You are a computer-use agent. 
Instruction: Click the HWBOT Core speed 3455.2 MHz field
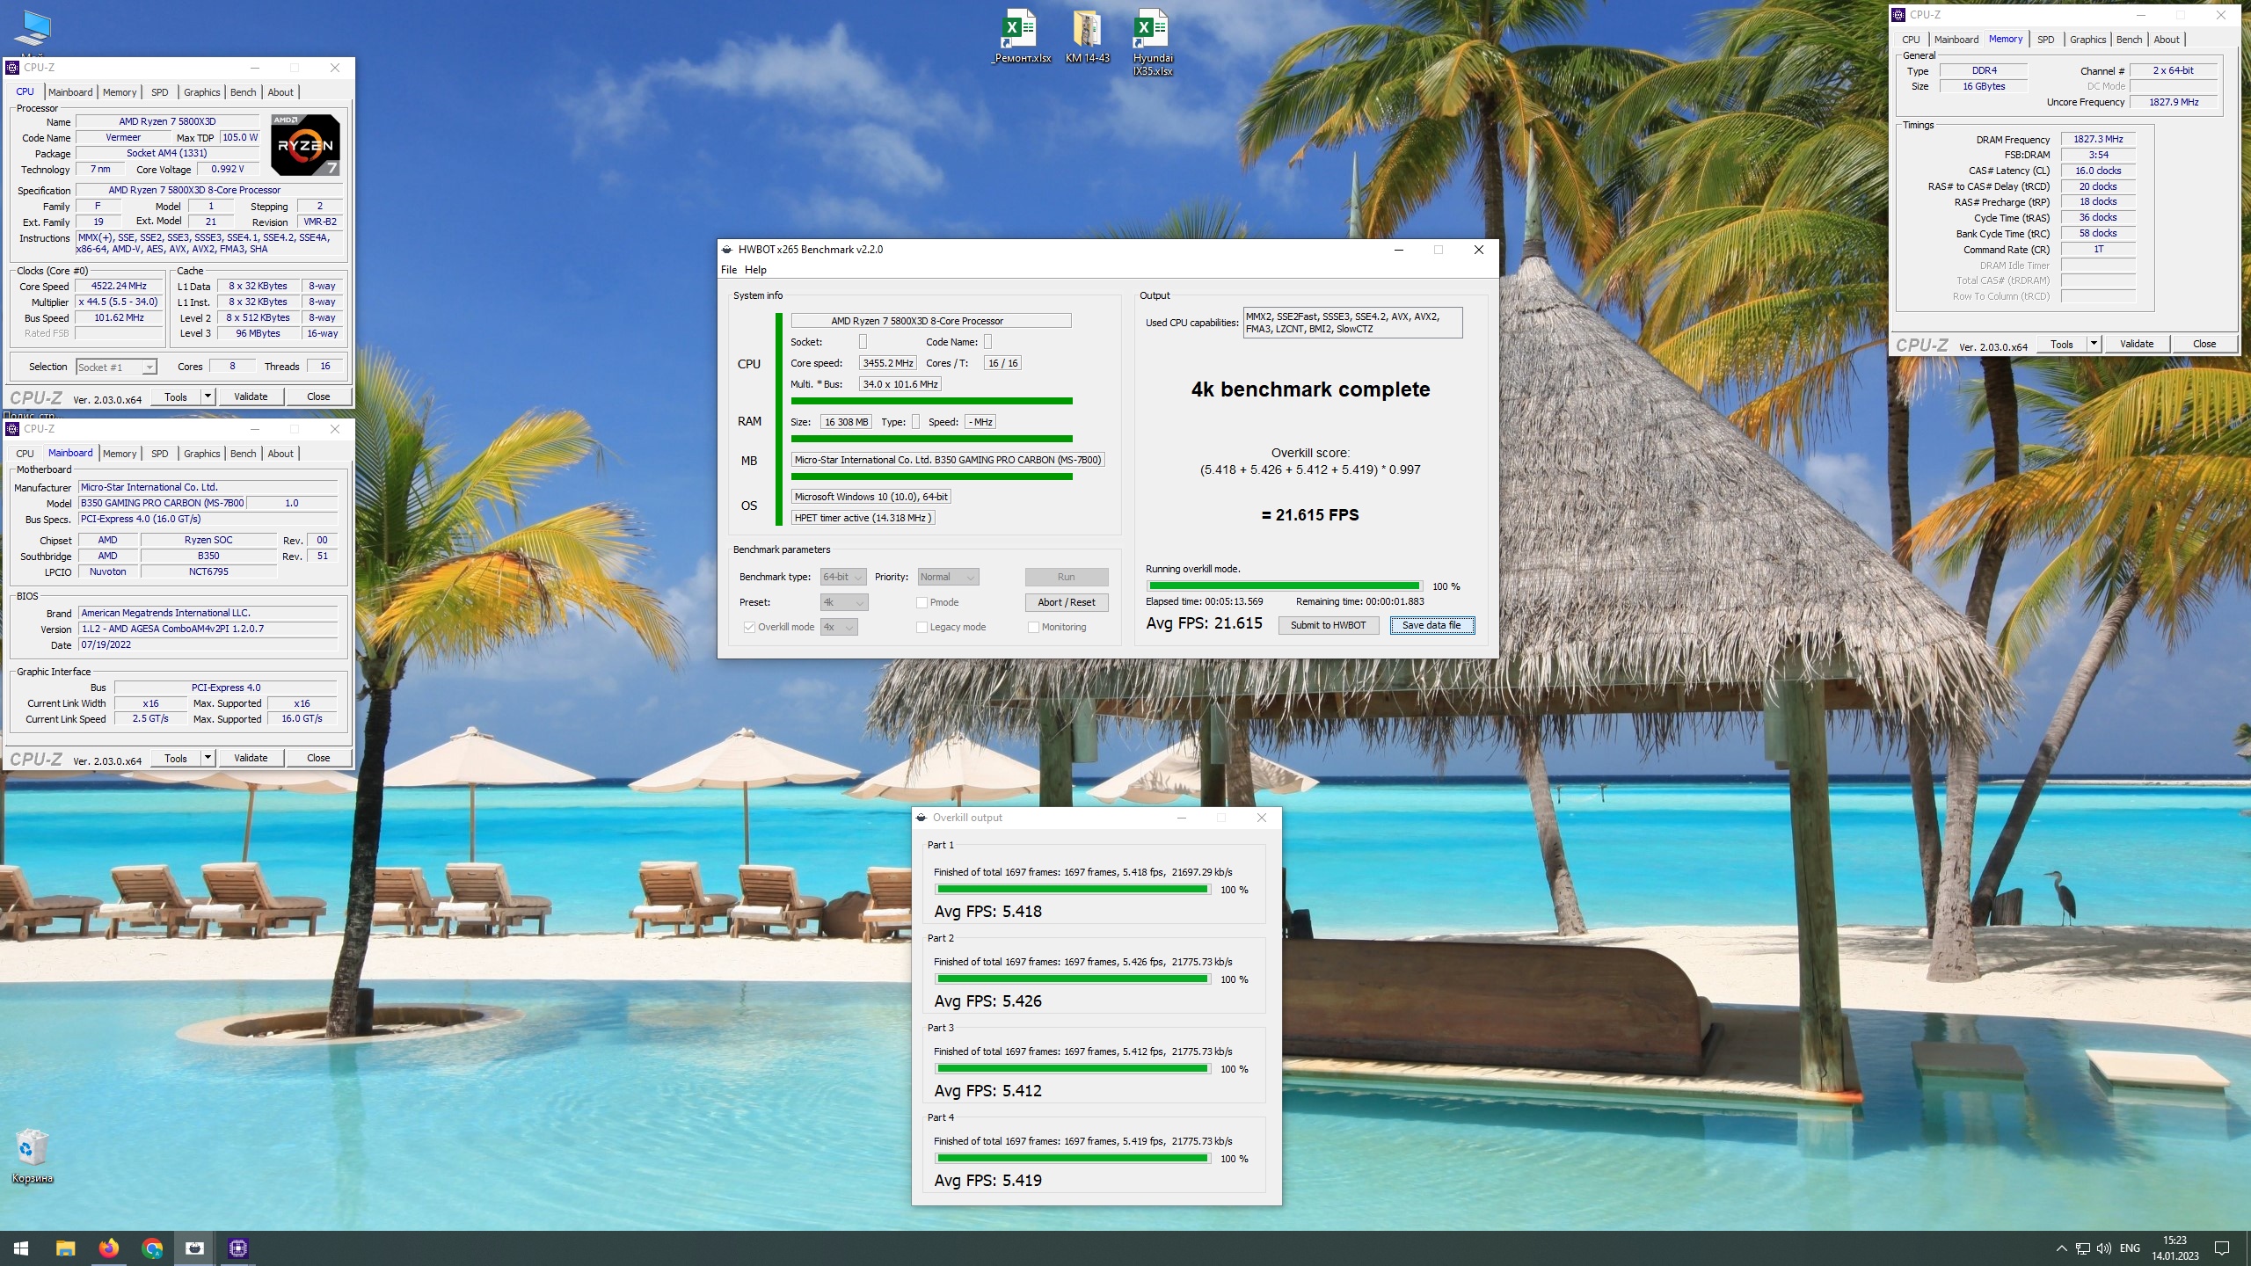point(887,363)
